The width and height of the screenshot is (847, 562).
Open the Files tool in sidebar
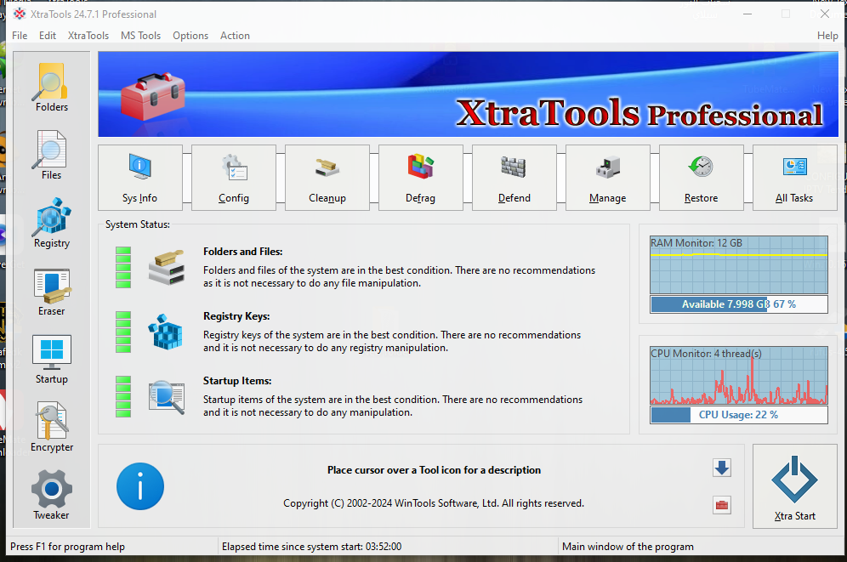click(51, 156)
